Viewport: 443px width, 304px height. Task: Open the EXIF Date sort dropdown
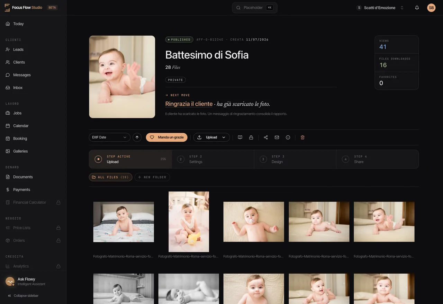pyautogui.click(x=109, y=137)
